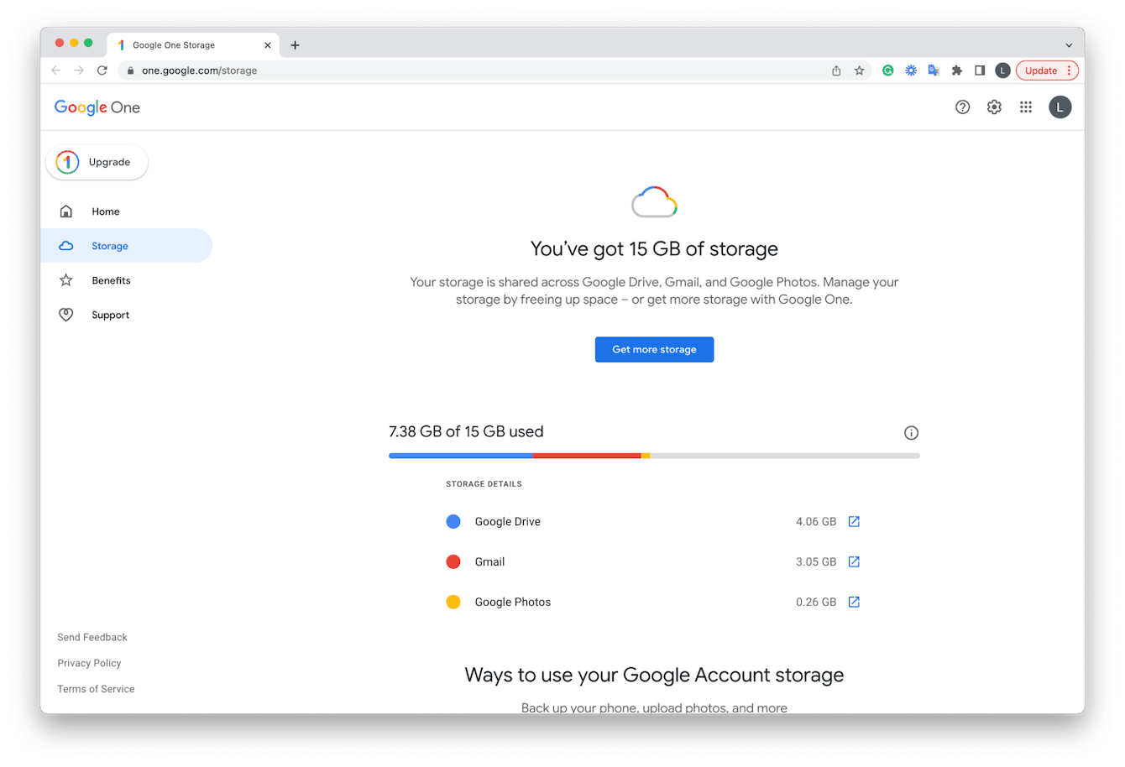1125x767 pixels.
Task: Click the Google Drive storage row label
Action: [x=508, y=521]
